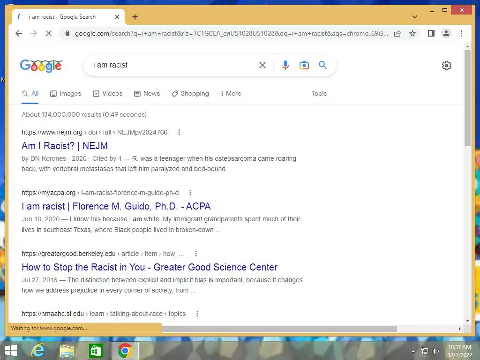Viewport: 480px width, 360px height.
Task: Click the forward navigation arrow
Action: (x=34, y=33)
